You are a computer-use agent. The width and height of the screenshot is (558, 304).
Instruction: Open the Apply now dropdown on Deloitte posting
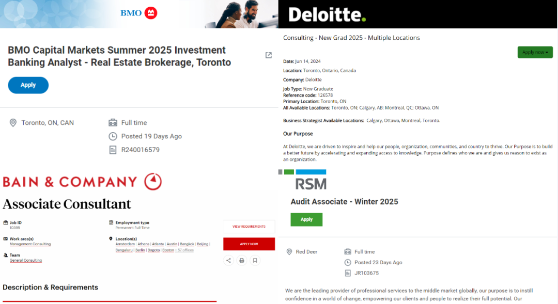click(x=535, y=52)
